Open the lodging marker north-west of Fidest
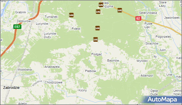This screenshot has height=105, width=182. pos(71,15)
